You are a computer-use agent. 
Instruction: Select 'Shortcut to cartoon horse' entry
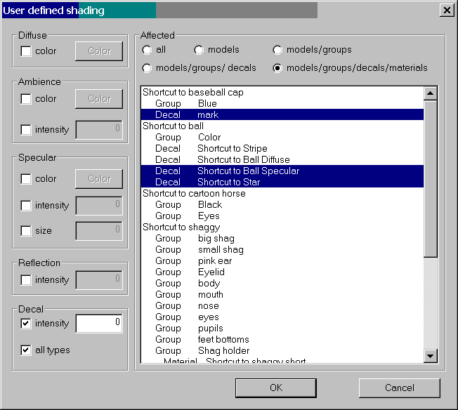[282, 193]
